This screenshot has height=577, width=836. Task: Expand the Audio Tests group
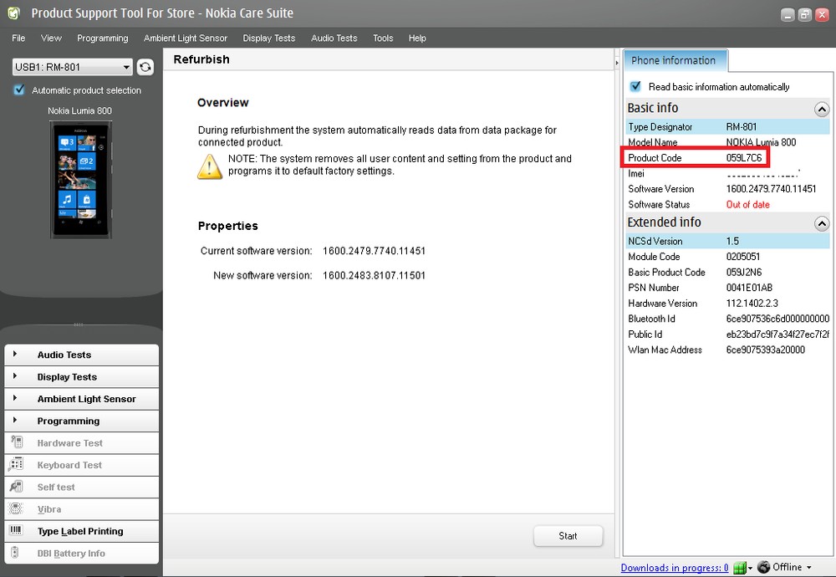pyautogui.click(x=82, y=355)
